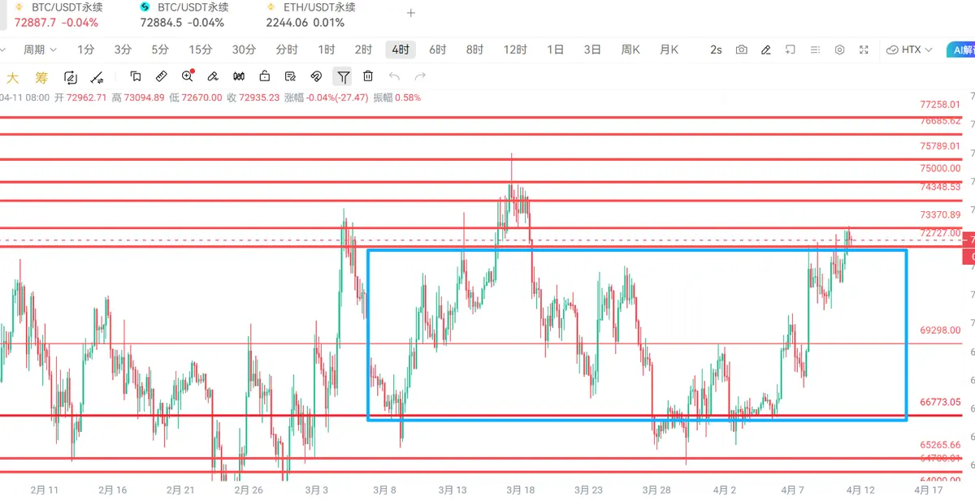Open the AI解读 button
Viewport: 975px width, 501px height.
tap(961, 50)
